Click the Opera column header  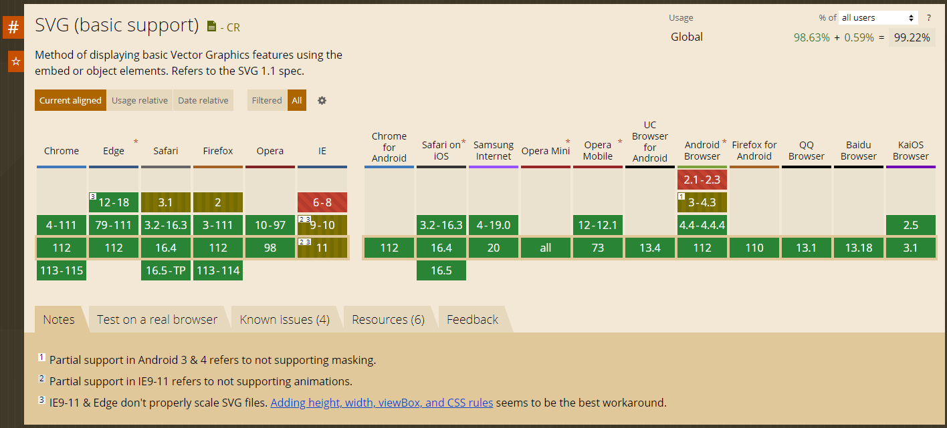point(270,151)
